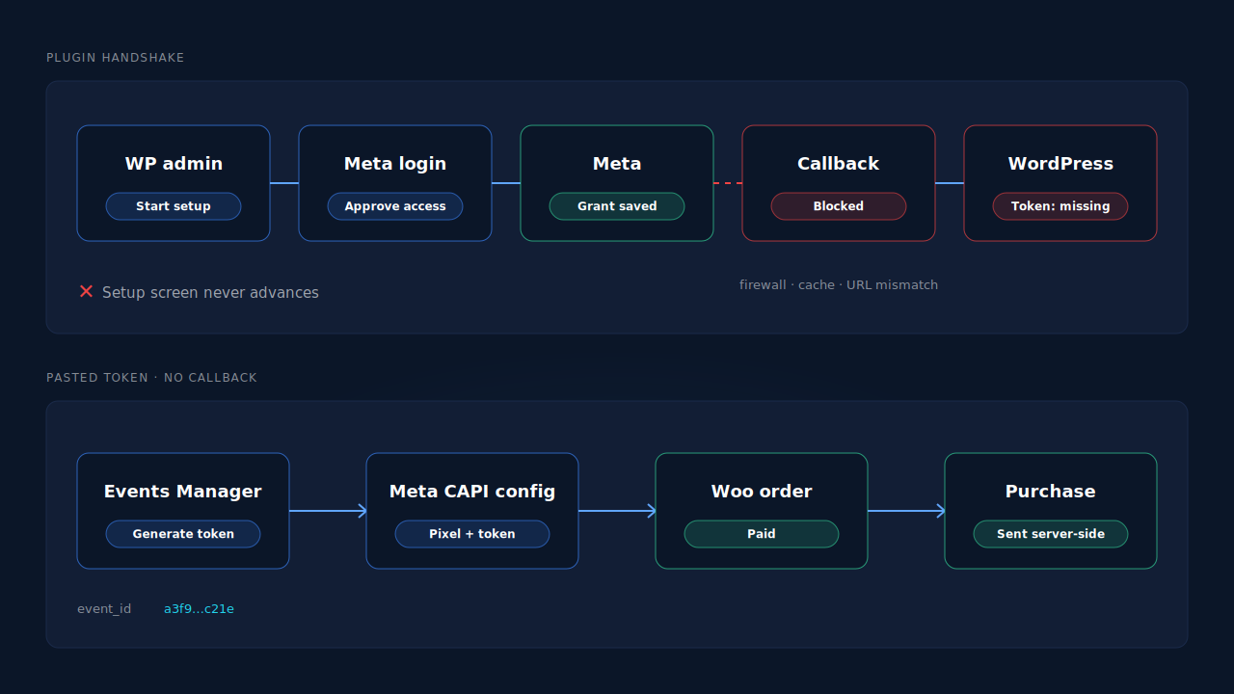Viewport: 1234px width, 694px height.
Task: Select the Meta CAPI config node title
Action: [x=472, y=492]
